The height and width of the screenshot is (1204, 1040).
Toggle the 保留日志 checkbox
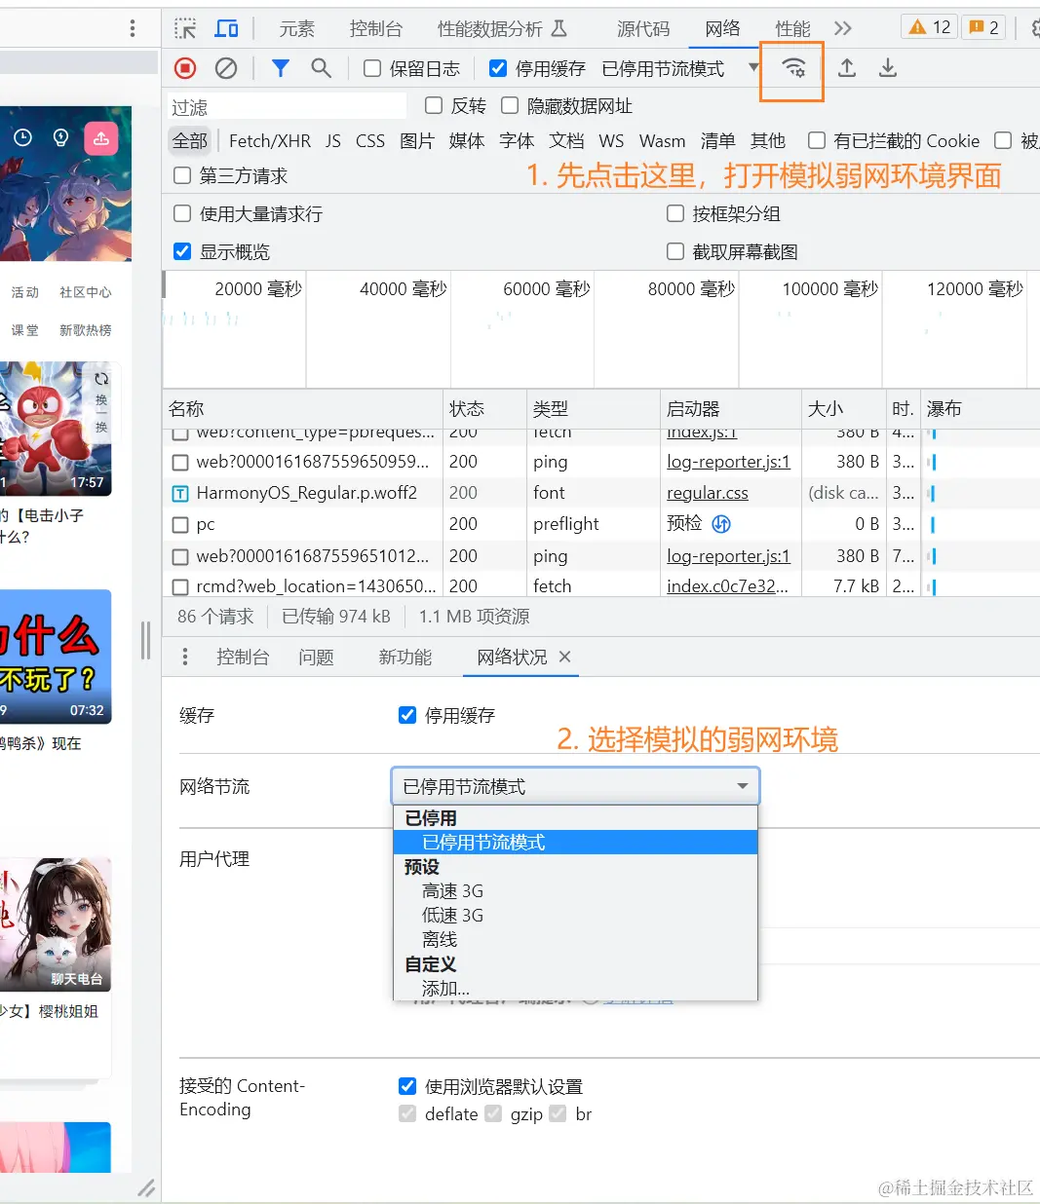point(372,68)
